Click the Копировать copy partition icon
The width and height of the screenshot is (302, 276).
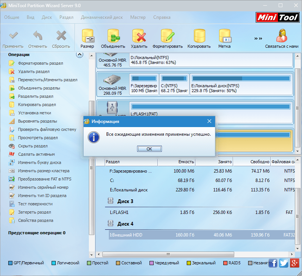tap(199, 37)
